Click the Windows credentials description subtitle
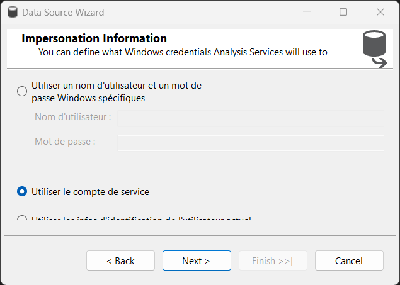Screen dimensions: 400x285 (183, 52)
